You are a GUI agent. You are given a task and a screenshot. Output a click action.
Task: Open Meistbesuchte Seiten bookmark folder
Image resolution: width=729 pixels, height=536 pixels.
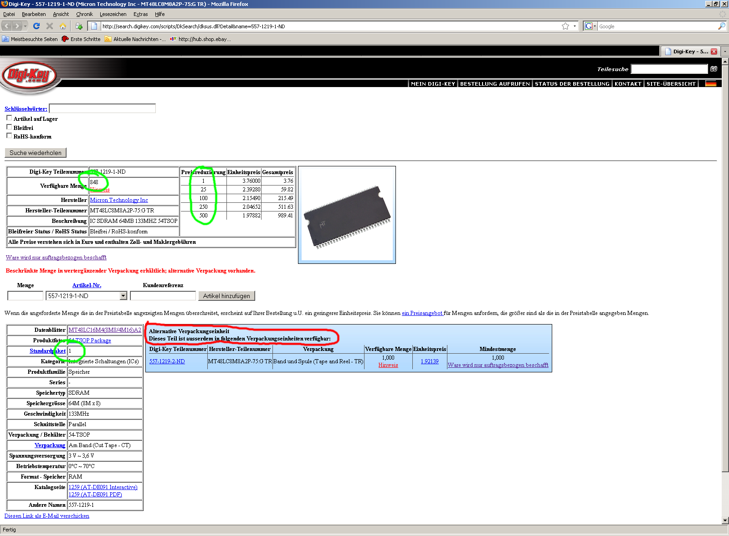30,39
